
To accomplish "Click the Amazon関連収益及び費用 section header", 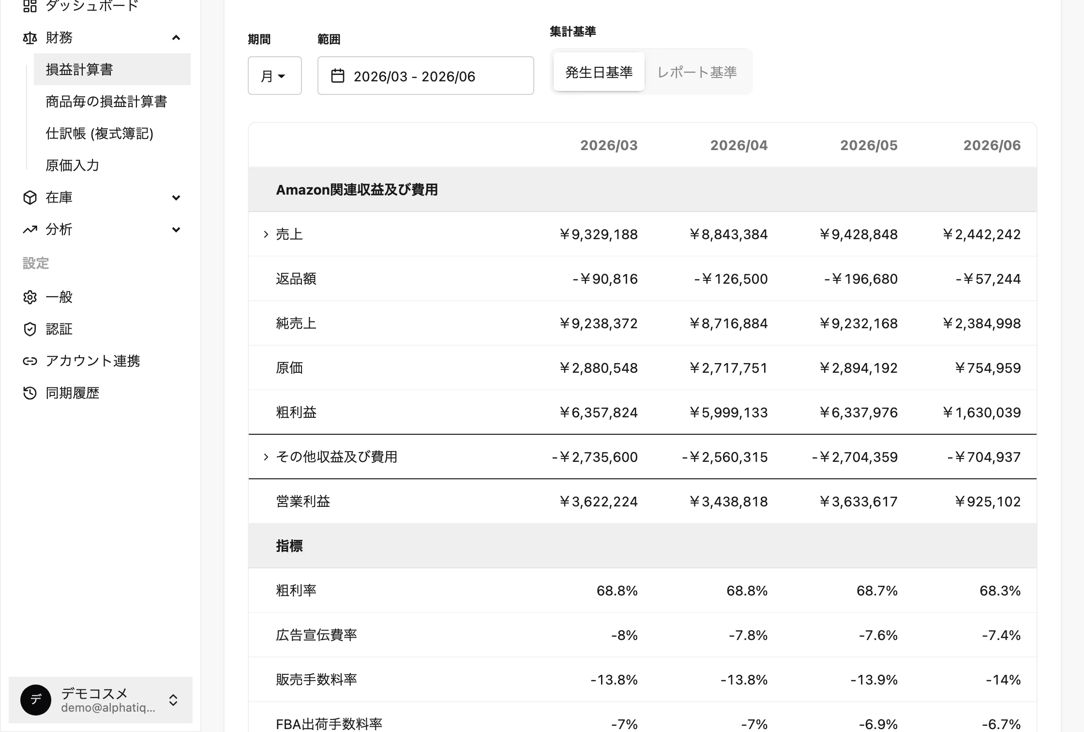I will point(357,190).
